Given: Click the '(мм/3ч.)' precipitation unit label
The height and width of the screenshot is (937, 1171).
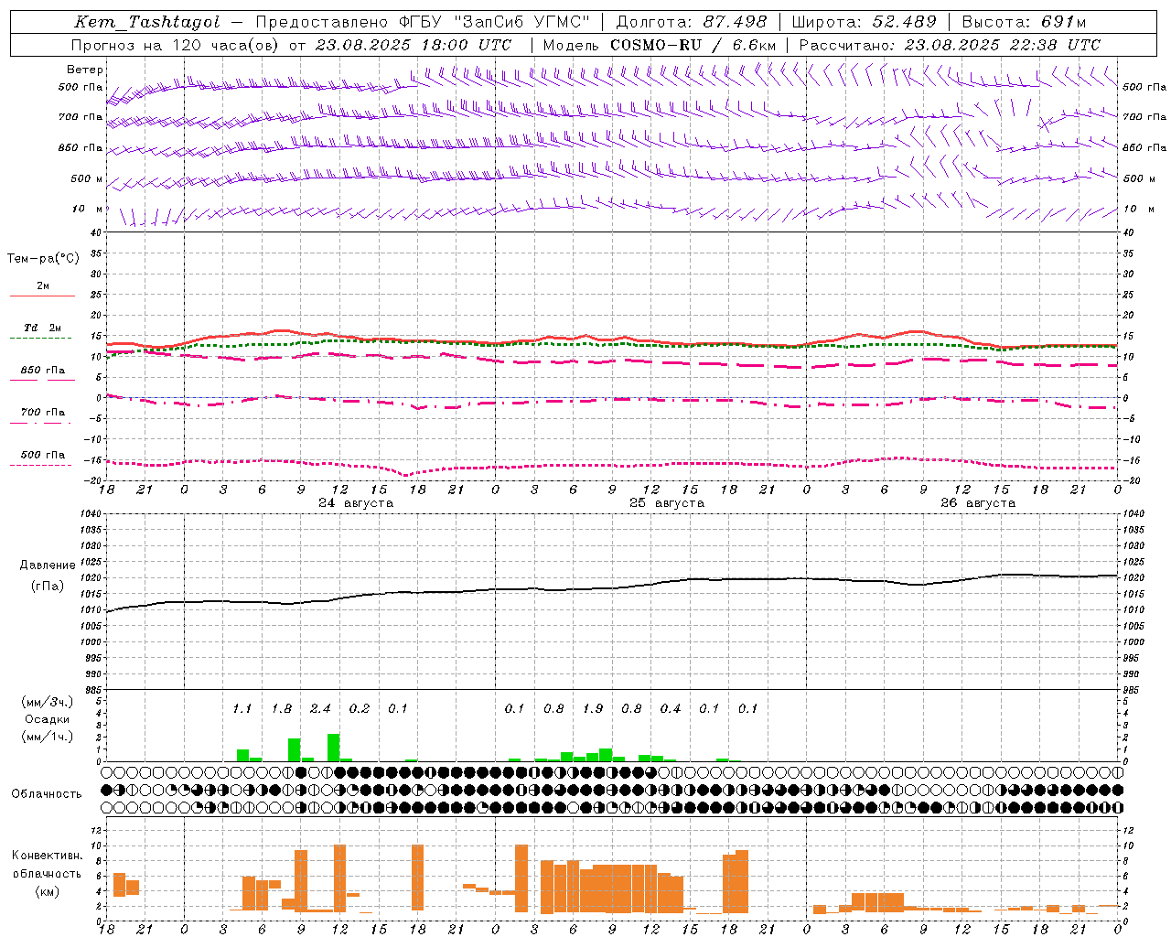Looking at the screenshot, I should (47, 702).
